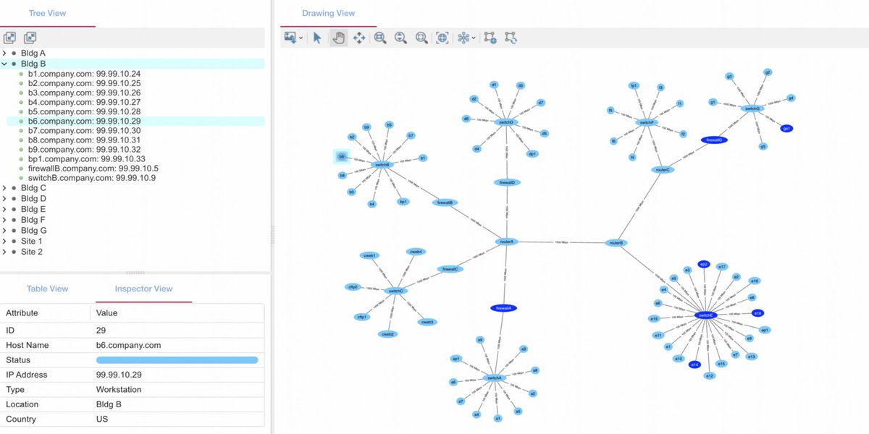The image size is (869, 434).
Task: Select b1.company.com: 99.99.10.24 in tree
Action: pos(84,74)
